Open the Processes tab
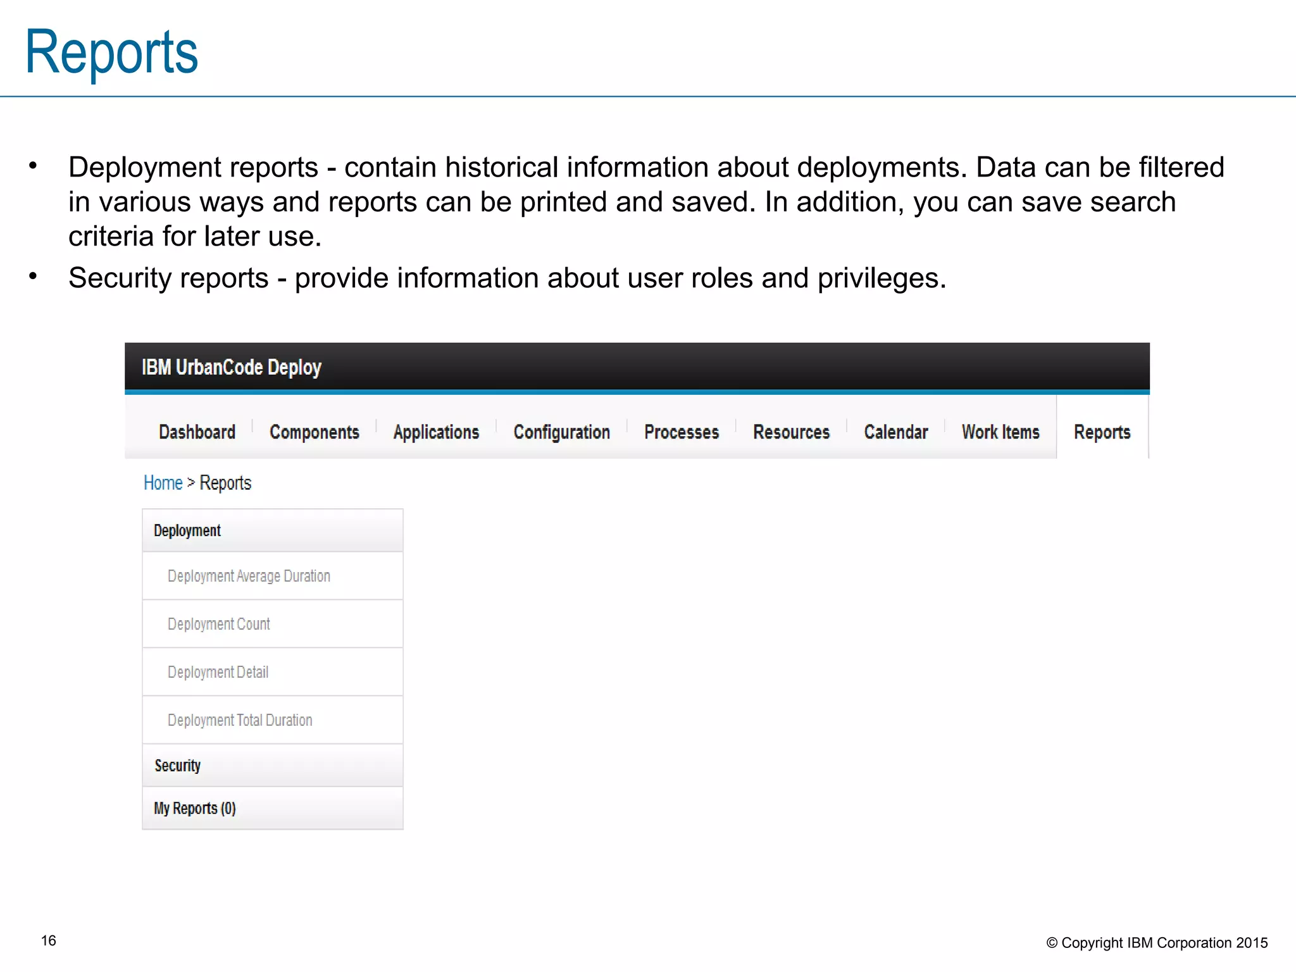Screen dimensions: 1296x972 (682, 432)
